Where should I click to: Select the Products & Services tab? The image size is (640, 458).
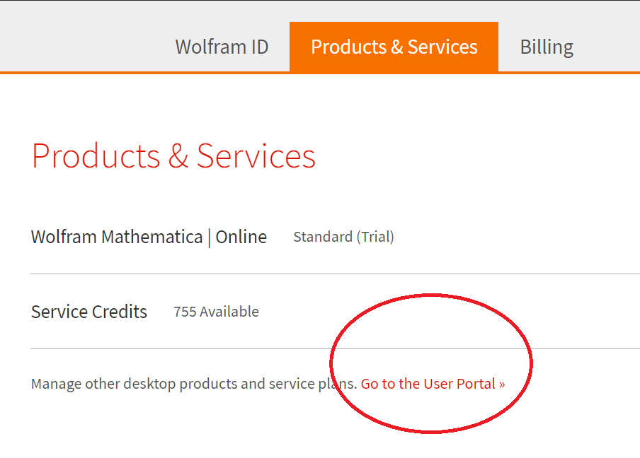tap(394, 47)
